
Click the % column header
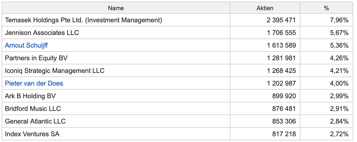tap(326, 8)
